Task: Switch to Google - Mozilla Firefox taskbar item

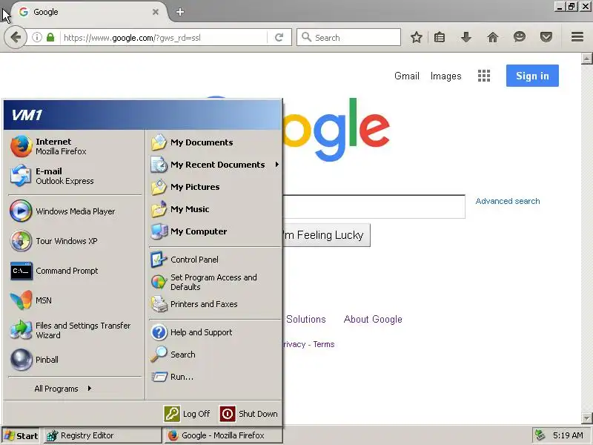Action: click(223, 435)
